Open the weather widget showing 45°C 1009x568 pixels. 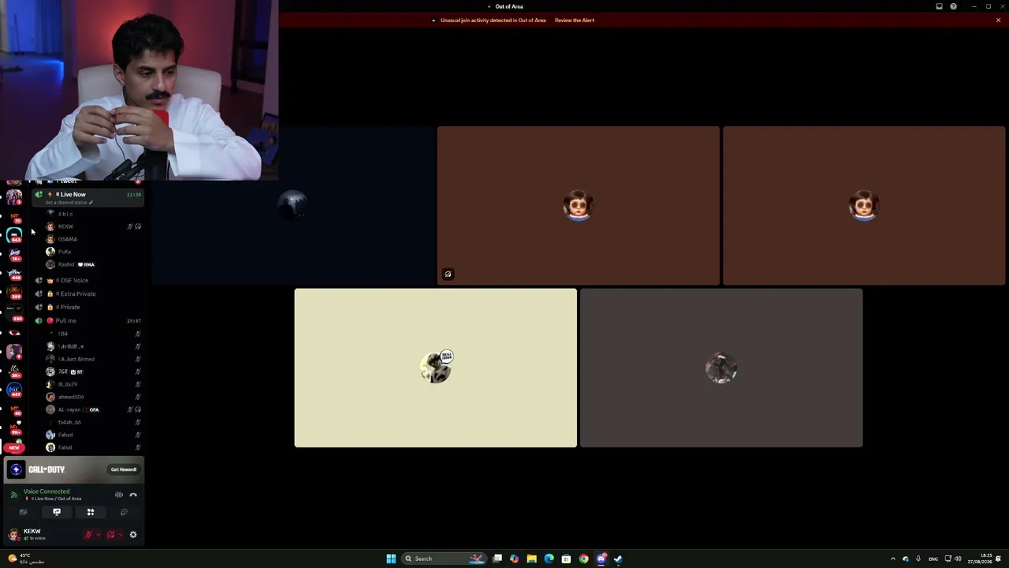click(26, 559)
